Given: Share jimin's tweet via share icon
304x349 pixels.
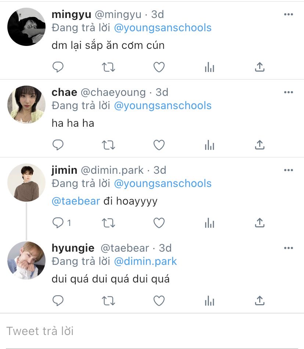Looking at the screenshot, I should coord(260,223).
